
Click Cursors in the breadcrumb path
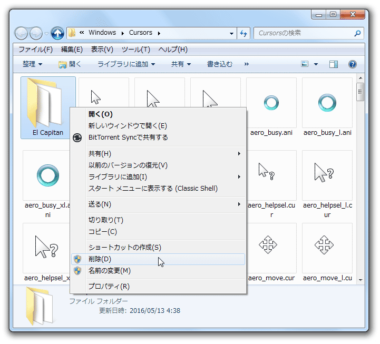tap(141, 33)
